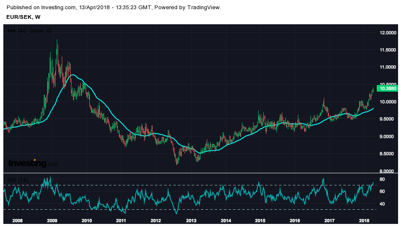Click the Investing.com watermark logo
The width and height of the screenshot is (401, 226).
[33, 163]
